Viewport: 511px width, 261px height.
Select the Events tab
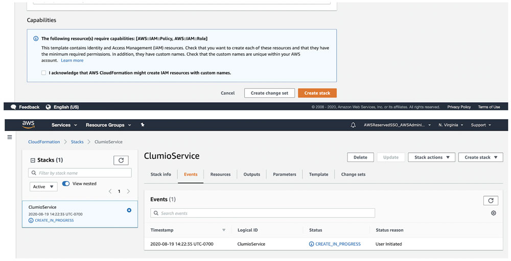[191, 174]
